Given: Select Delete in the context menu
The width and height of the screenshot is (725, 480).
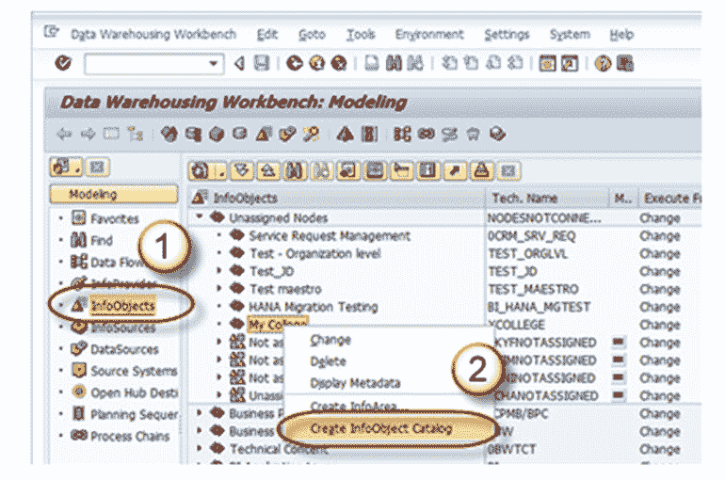Looking at the screenshot, I should [x=328, y=361].
